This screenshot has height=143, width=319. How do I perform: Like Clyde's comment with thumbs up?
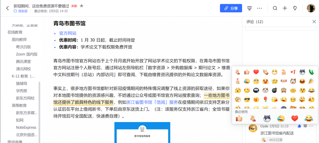[299, 126]
